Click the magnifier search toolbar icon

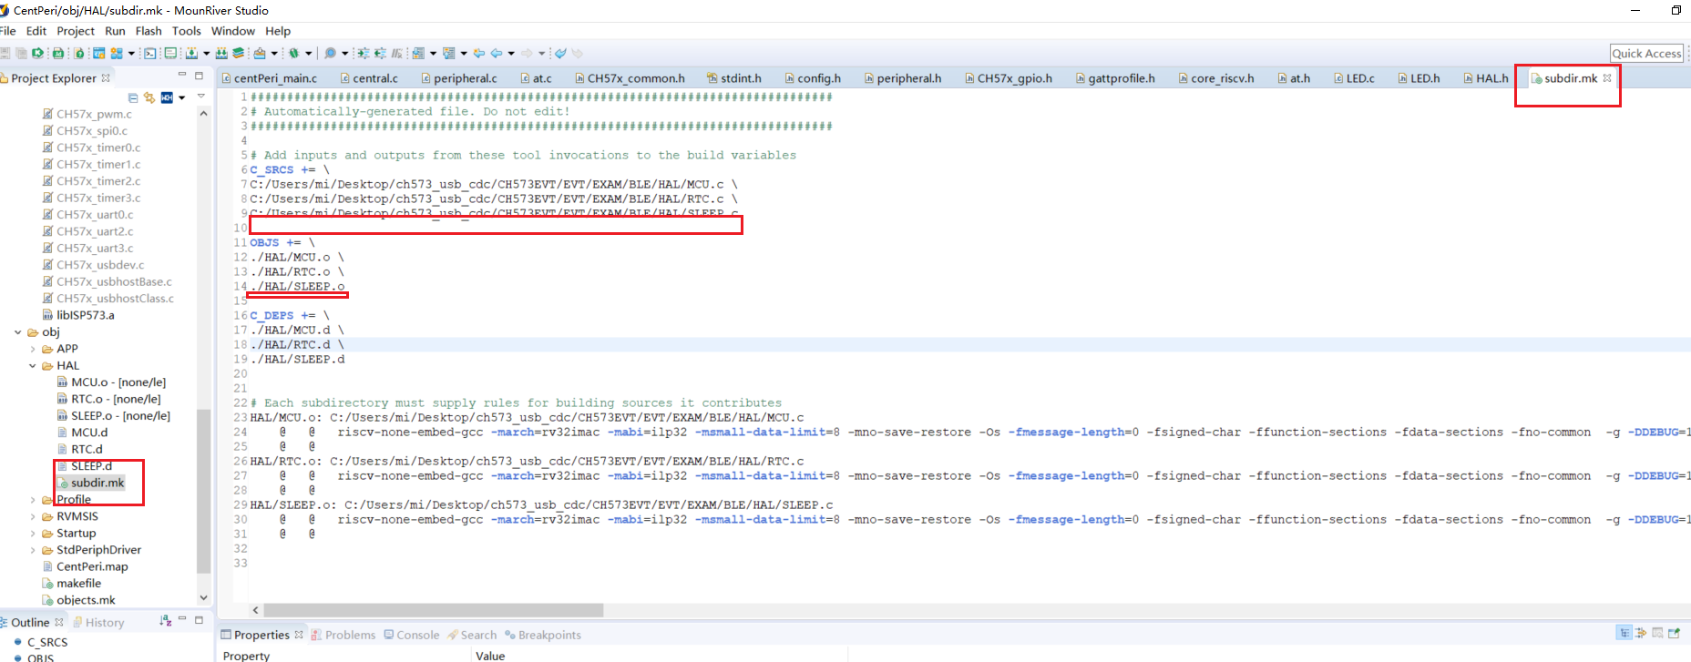tap(330, 54)
